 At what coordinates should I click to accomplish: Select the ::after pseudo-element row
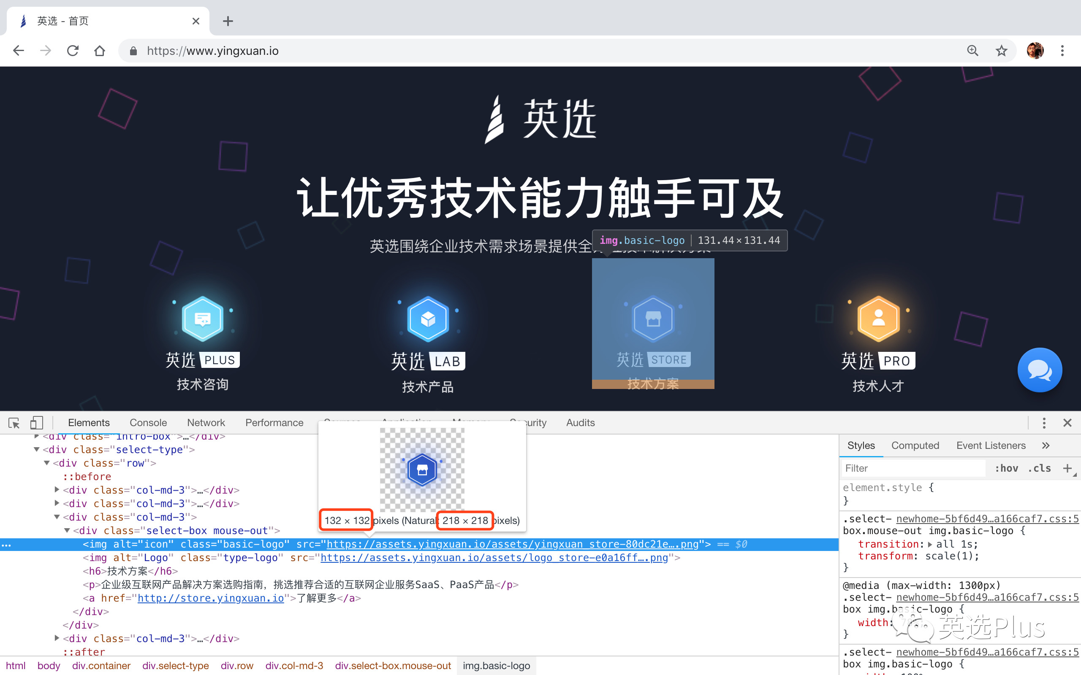[84, 652]
